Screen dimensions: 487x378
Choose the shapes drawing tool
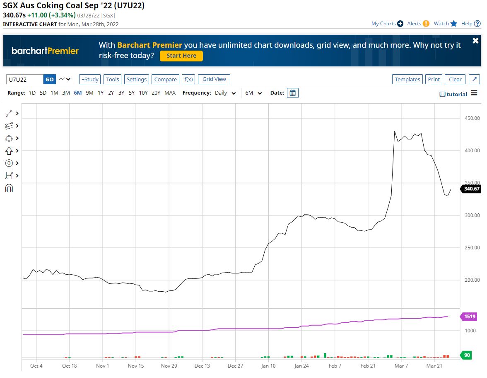[9, 138]
